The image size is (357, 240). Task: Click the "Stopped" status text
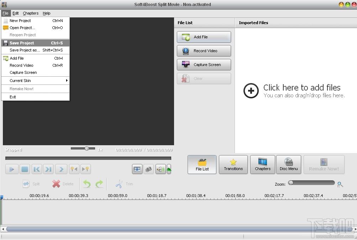pos(13,149)
